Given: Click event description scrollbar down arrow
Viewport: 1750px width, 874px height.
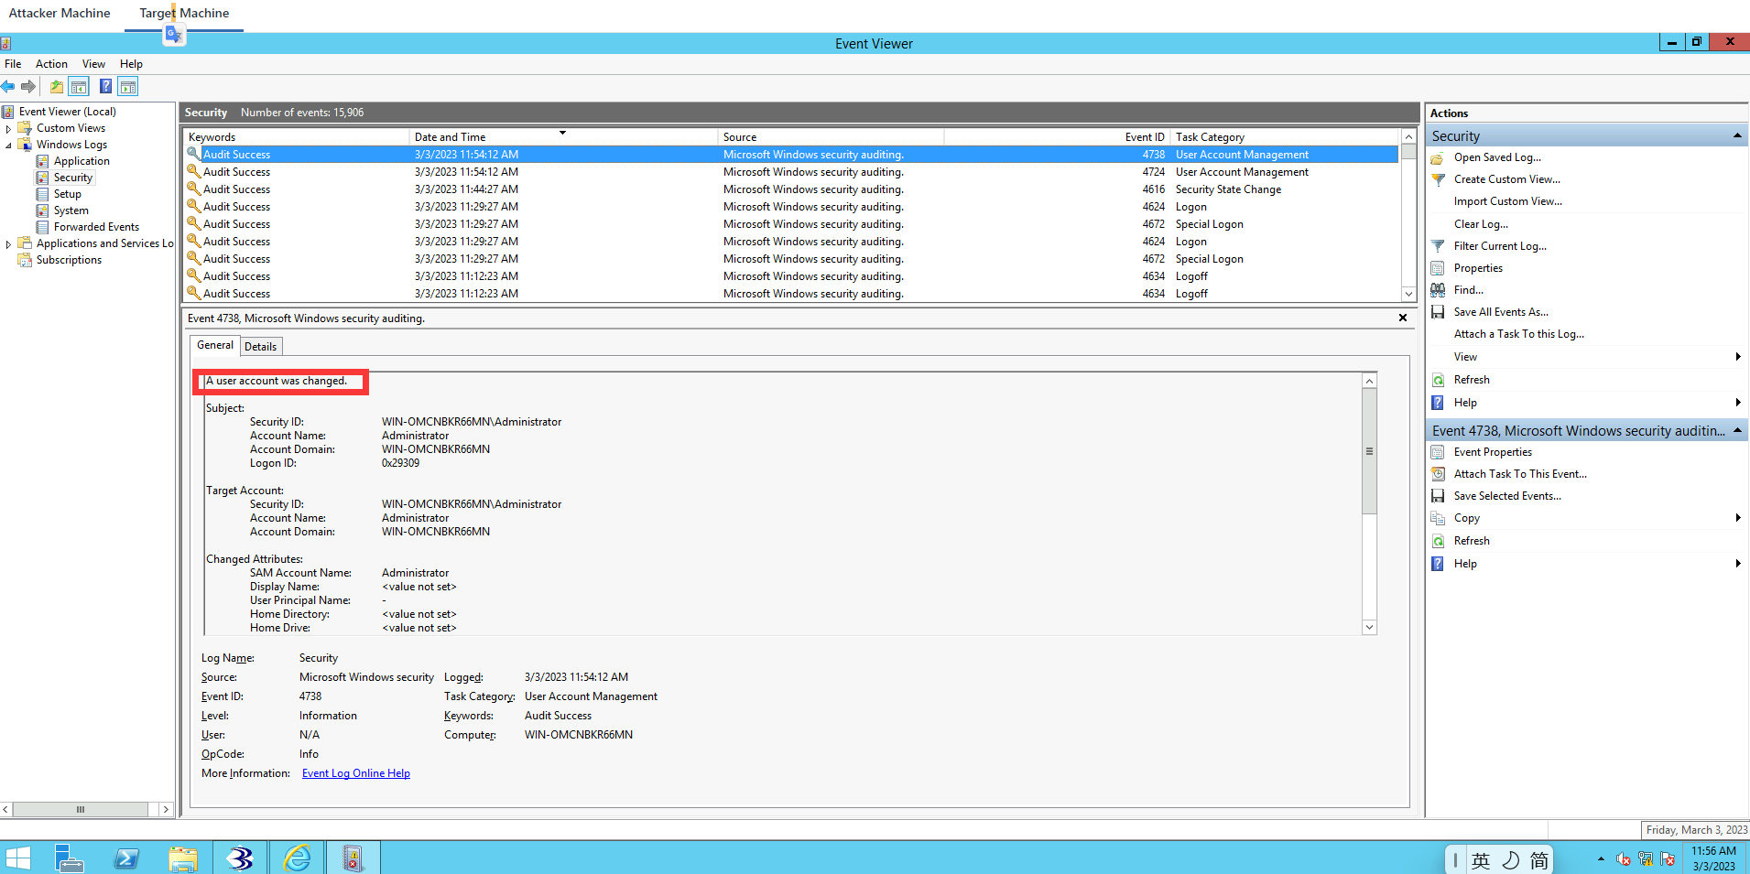Looking at the screenshot, I should (1369, 627).
